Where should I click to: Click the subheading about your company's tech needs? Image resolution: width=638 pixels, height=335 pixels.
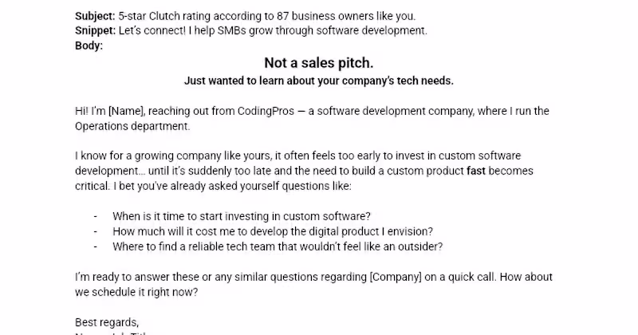point(318,81)
